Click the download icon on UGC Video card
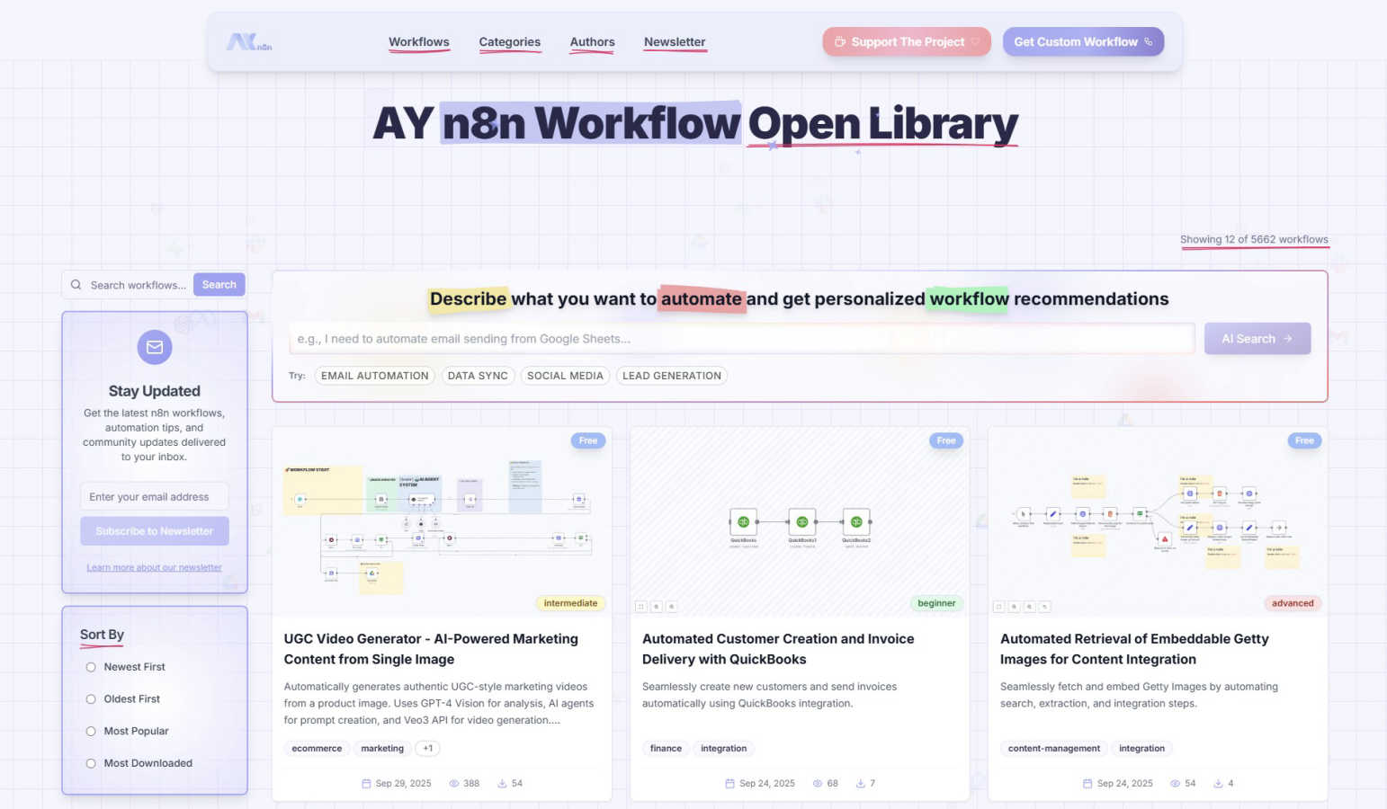The image size is (1387, 809). point(502,784)
